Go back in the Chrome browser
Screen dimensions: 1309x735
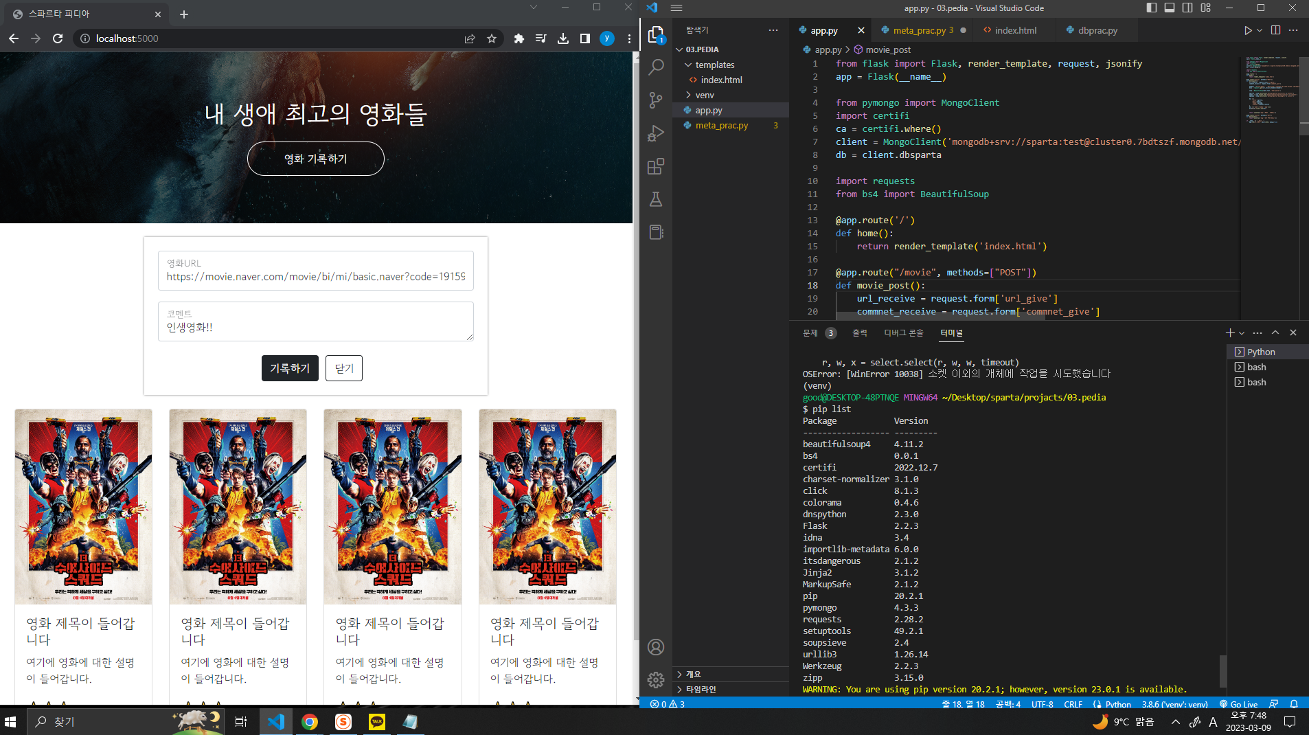(x=14, y=38)
